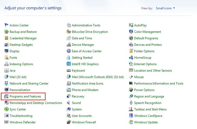This screenshot has width=197, height=129.
Task: Click the BitLocker Drive Encryption key icon
Action: (69, 32)
